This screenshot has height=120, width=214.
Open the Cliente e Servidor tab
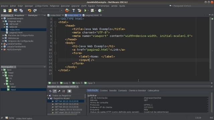[137, 90]
